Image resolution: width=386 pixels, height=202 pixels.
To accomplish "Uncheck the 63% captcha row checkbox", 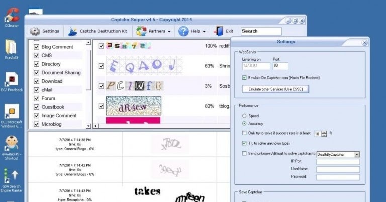I will pyautogui.click(x=101, y=66).
